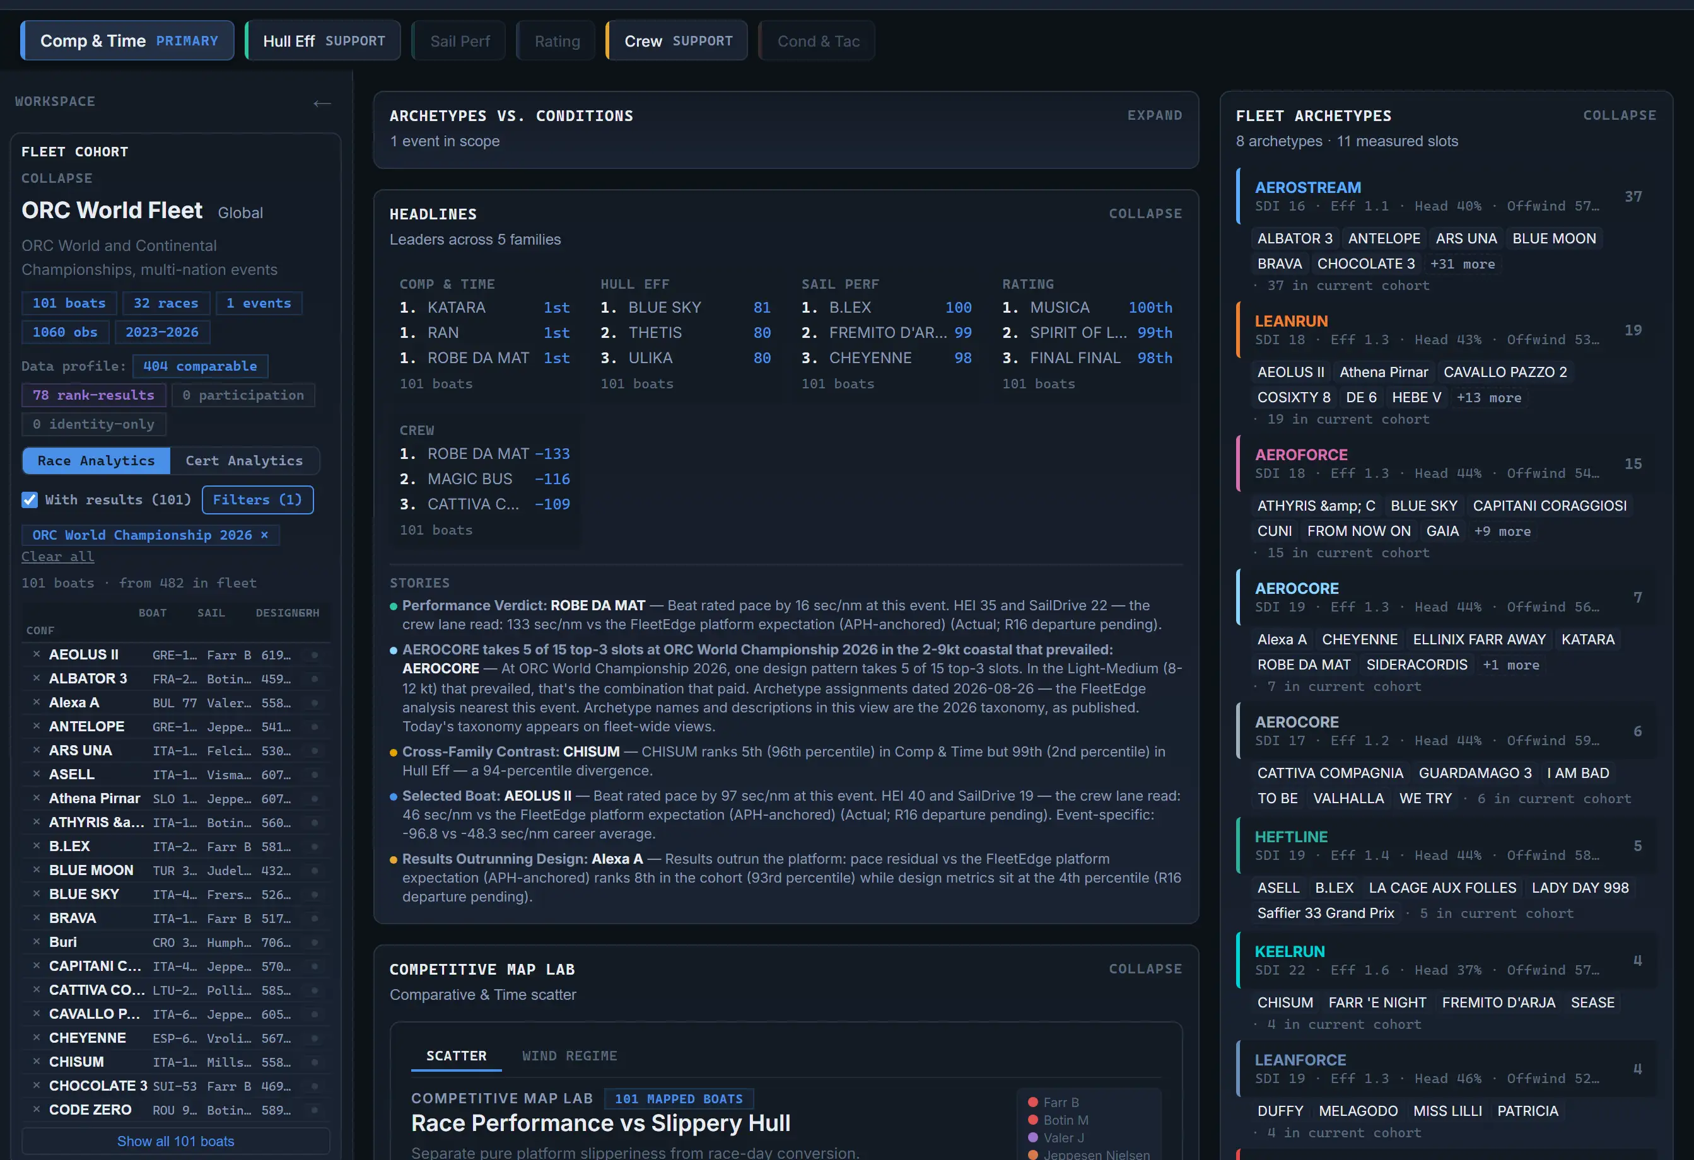
Task: Remove the ORC World Championship 2026 filter chip
Action: pos(265,535)
